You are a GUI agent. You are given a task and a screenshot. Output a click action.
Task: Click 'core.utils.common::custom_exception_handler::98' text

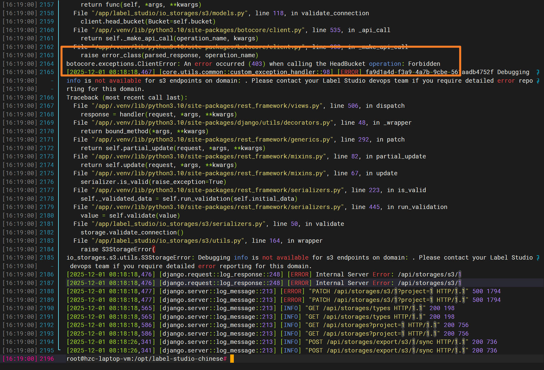[x=246, y=72]
